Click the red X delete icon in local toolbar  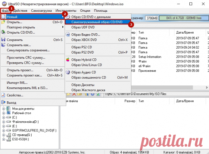(74, 94)
